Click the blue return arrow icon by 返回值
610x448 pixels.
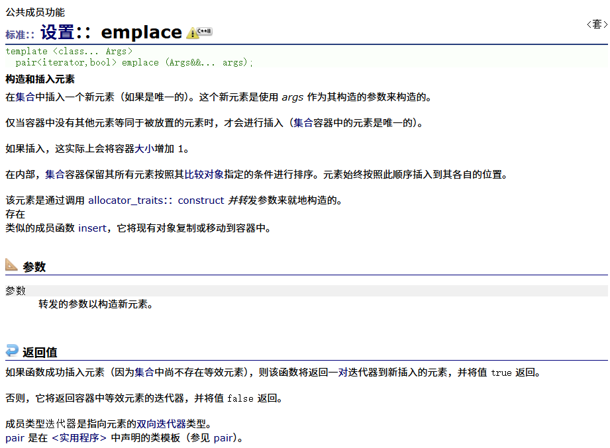(x=12, y=351)
